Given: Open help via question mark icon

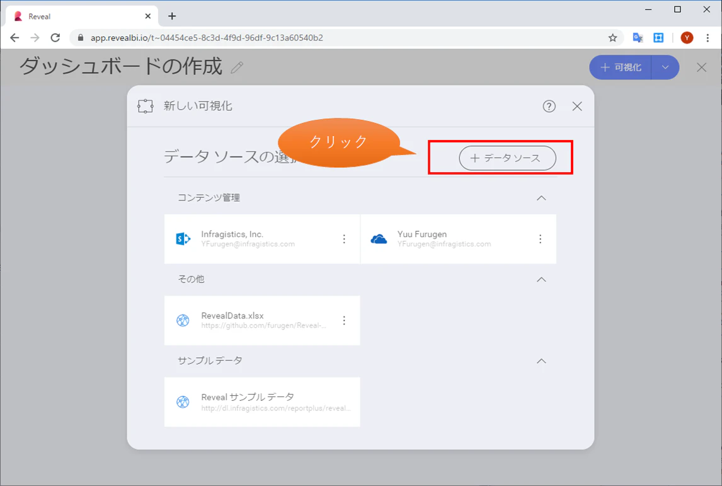Looking at the screenshot, I should tap(549, 107).
